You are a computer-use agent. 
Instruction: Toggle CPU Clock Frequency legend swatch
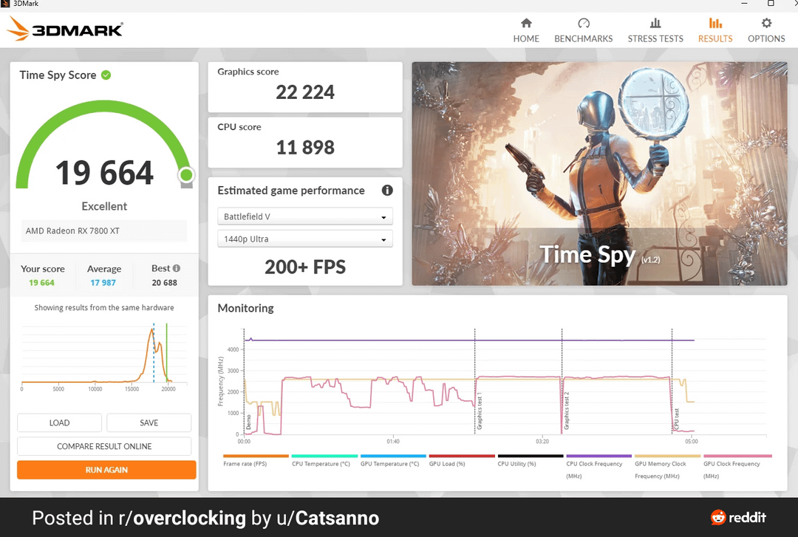pos(599,456)
